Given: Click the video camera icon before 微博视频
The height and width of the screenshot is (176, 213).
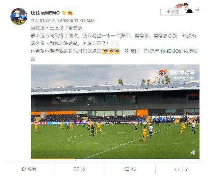Looking at the screenshot, I should (146, 51).
